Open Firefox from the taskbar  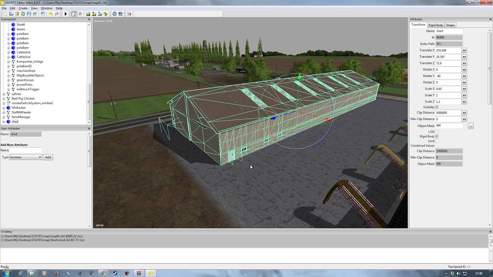(x=56, y=273)
